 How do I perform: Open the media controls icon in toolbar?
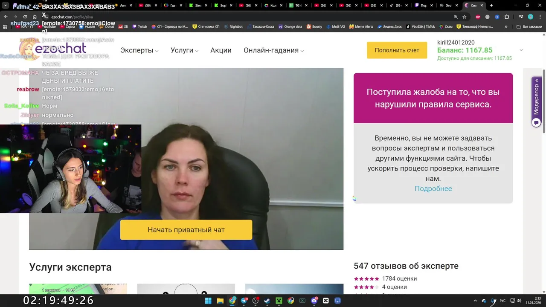point(521,17)
